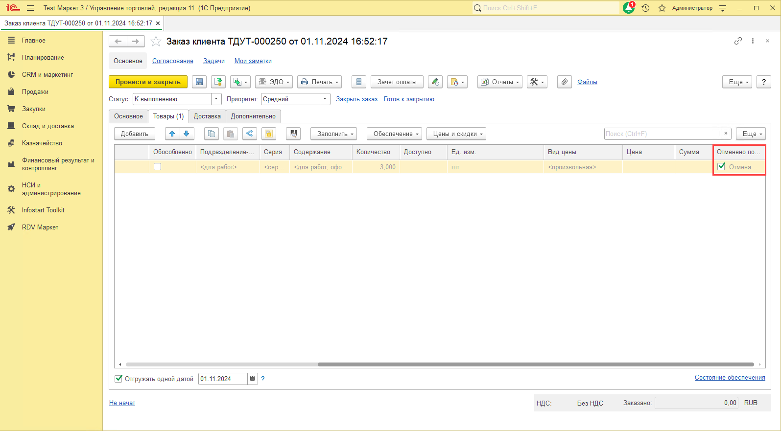Screen dimensions: 781x431
Task: Open the Казначейство section
Action: 42,143
